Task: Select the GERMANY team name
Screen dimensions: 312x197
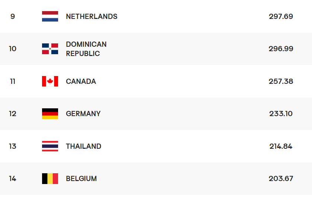Action: pos(83,114)
